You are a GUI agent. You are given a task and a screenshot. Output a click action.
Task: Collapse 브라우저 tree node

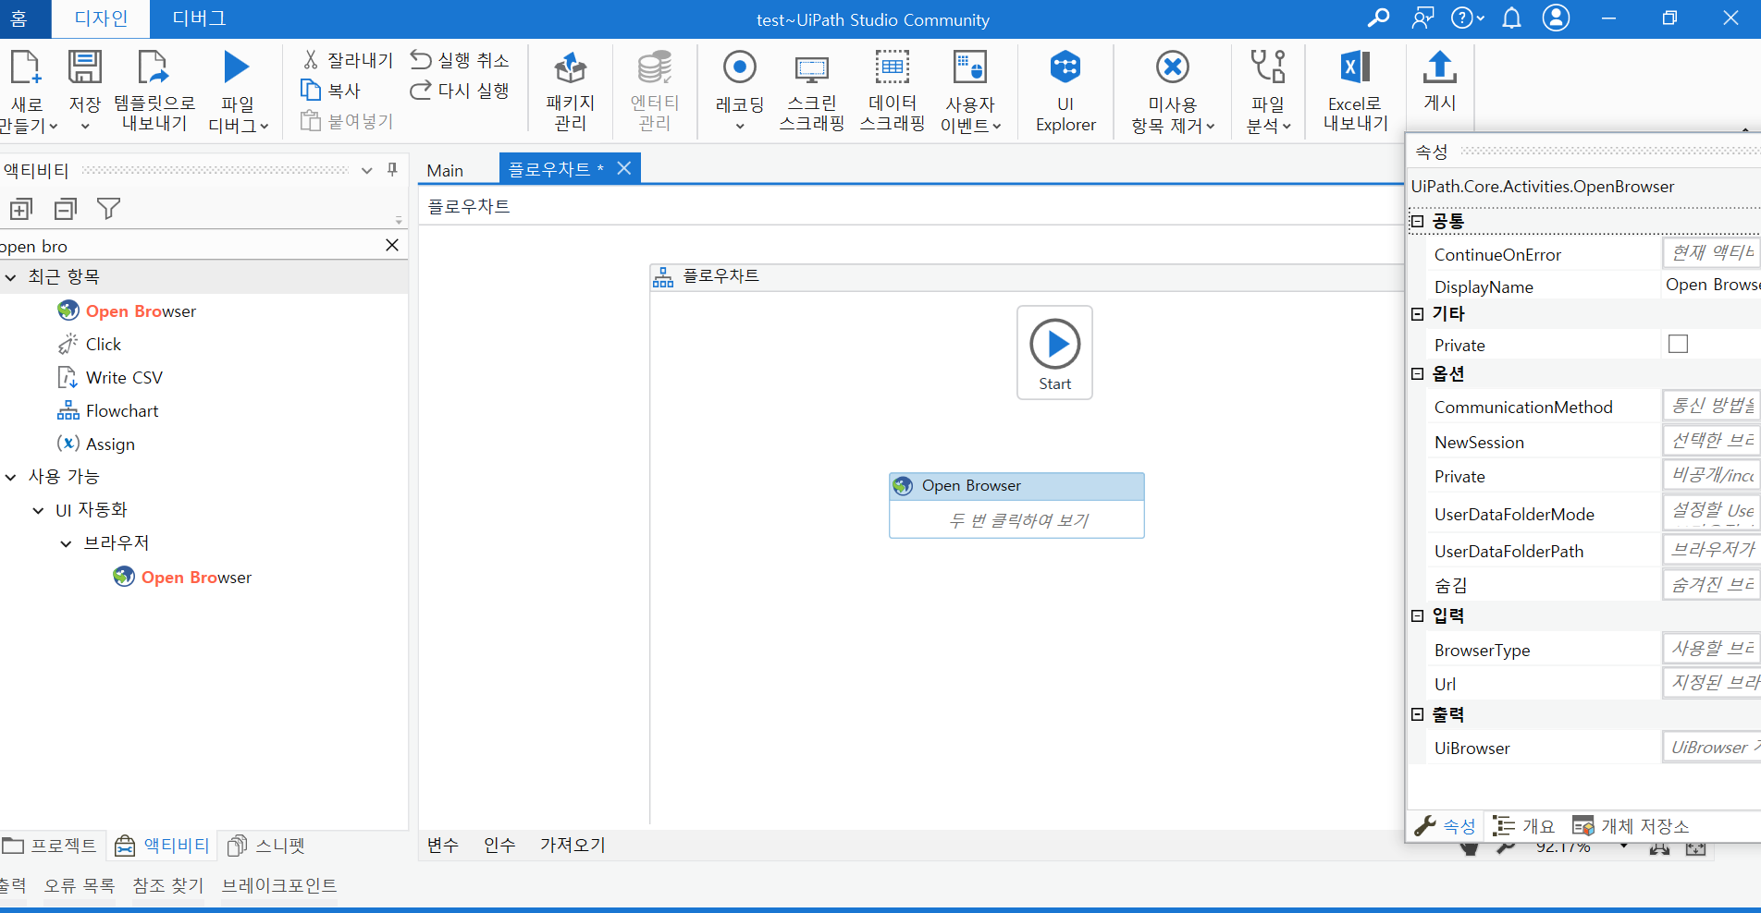(x=66, y=543)
